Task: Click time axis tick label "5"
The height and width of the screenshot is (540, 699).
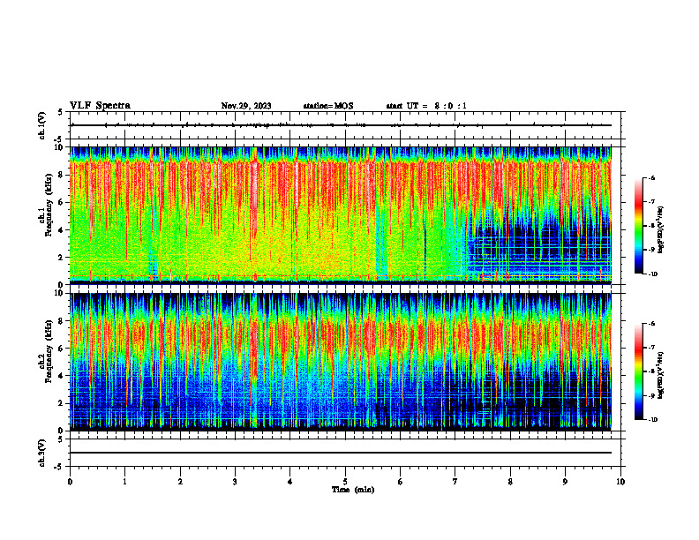Action: tap(345, 482)
